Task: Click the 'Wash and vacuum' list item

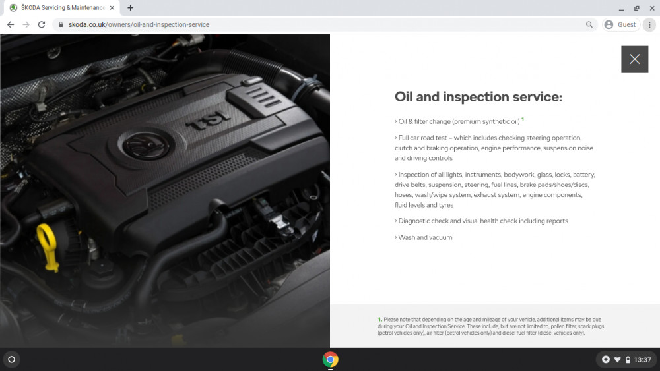Action: 424,237
